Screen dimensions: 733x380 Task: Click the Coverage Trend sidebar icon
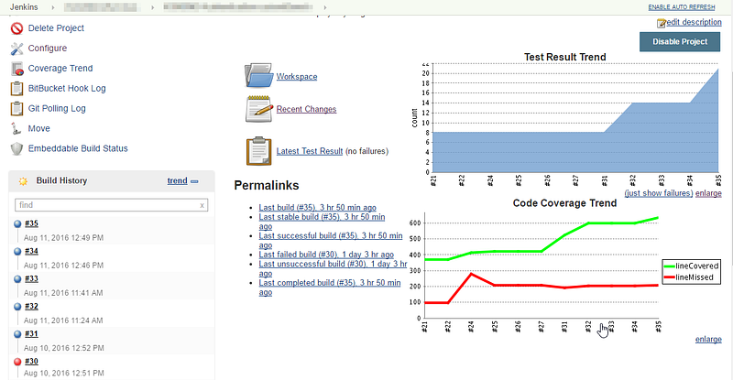pyautogui.click(x=17, y=69)
